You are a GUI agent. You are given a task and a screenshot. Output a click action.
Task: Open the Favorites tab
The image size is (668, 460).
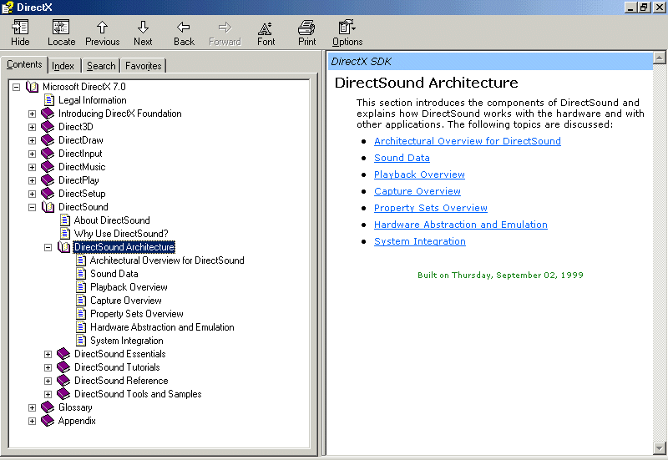click(144, 66)
